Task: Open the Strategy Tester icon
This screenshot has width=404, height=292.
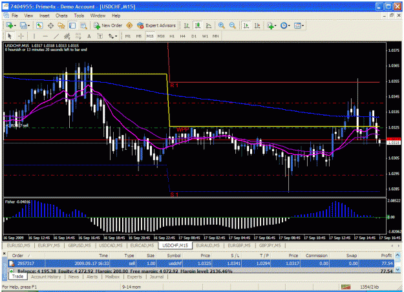Action: tap(83, 25)
